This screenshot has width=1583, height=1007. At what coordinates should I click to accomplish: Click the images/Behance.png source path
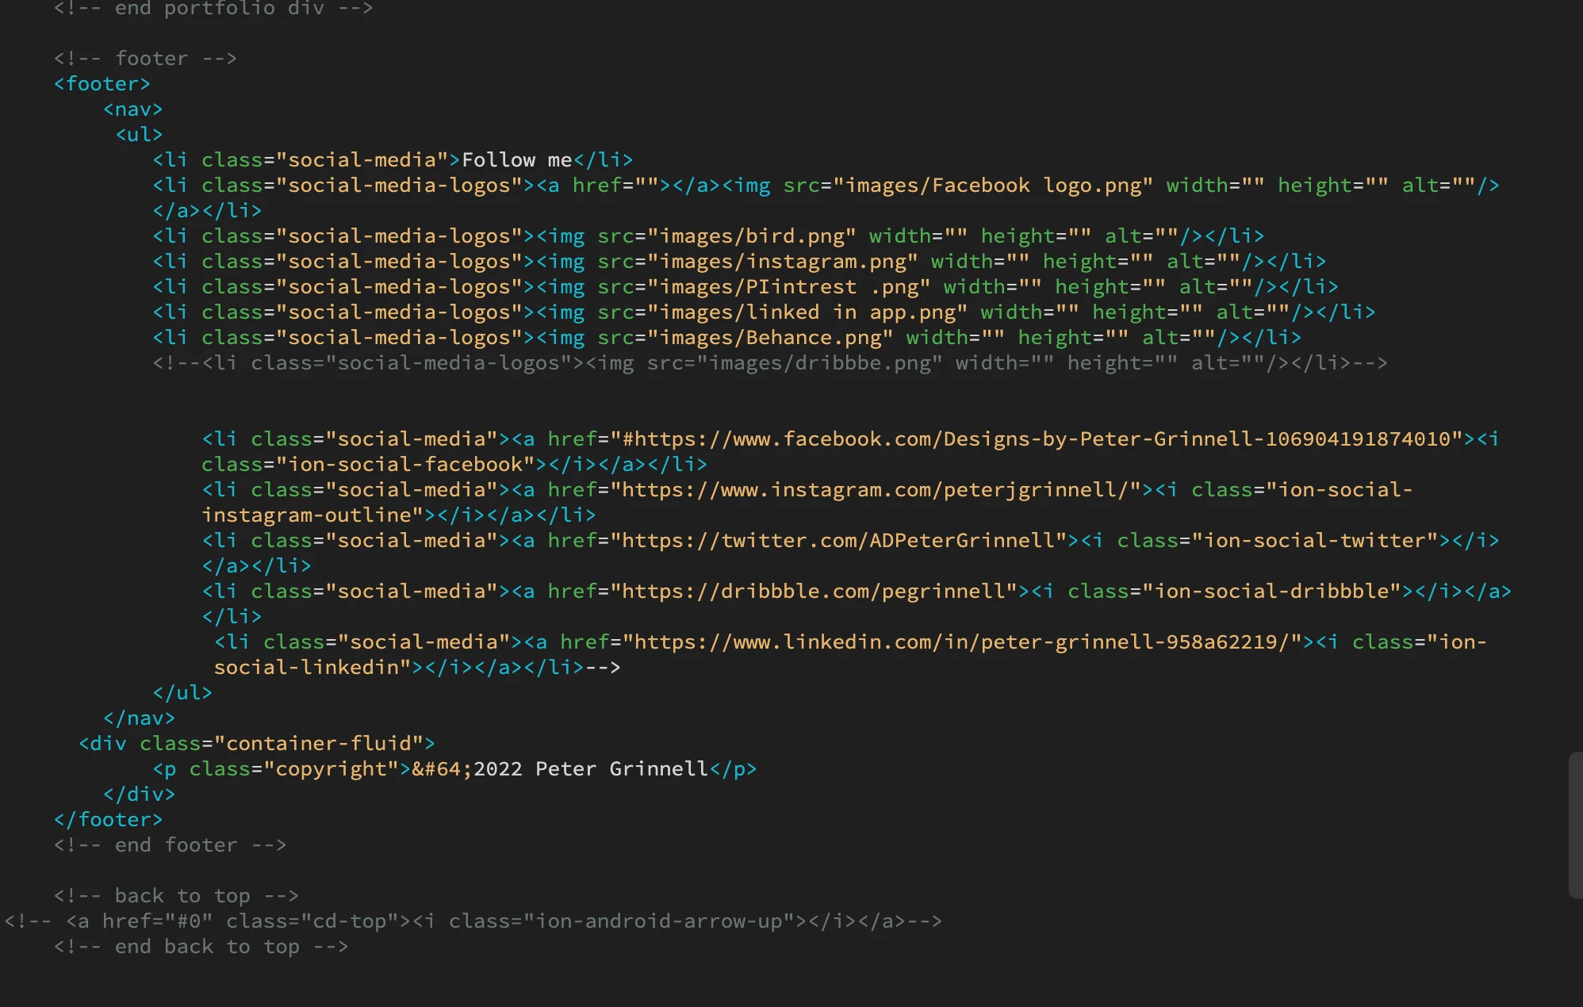coord(769,338)
